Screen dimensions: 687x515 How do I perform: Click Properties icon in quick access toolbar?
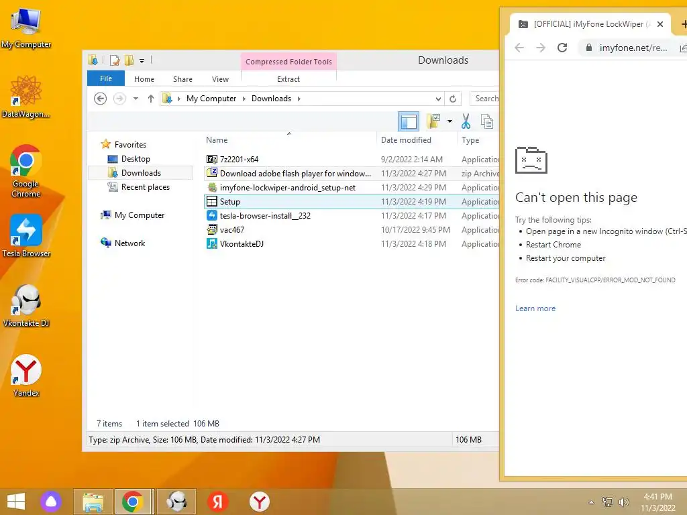click(x=115, y=60)
